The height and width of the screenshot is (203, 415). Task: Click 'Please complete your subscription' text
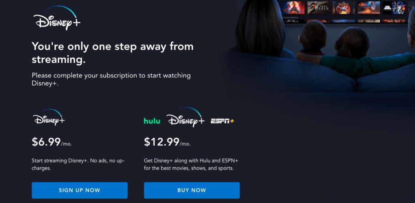click(111, 79)
